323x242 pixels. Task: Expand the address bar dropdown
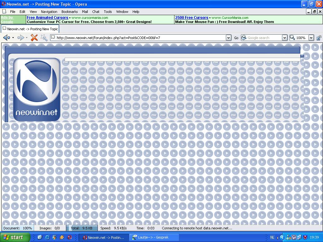(228, 38)
